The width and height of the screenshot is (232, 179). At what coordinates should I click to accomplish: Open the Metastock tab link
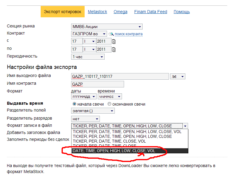98,12
